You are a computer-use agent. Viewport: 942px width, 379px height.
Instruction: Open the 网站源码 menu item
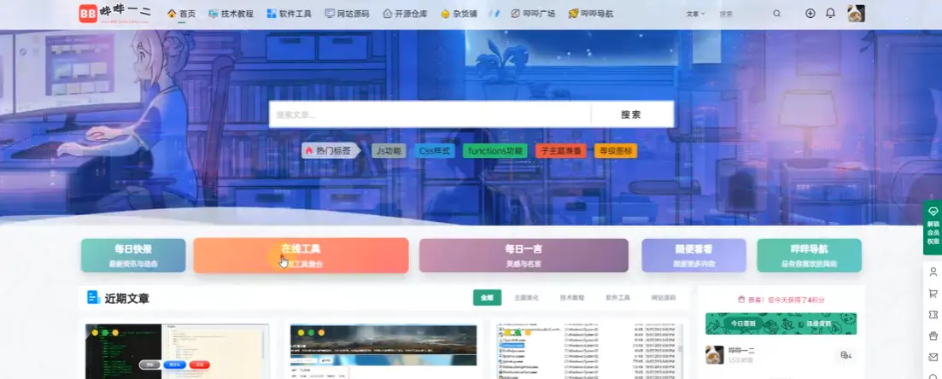[x=347, y=13]
